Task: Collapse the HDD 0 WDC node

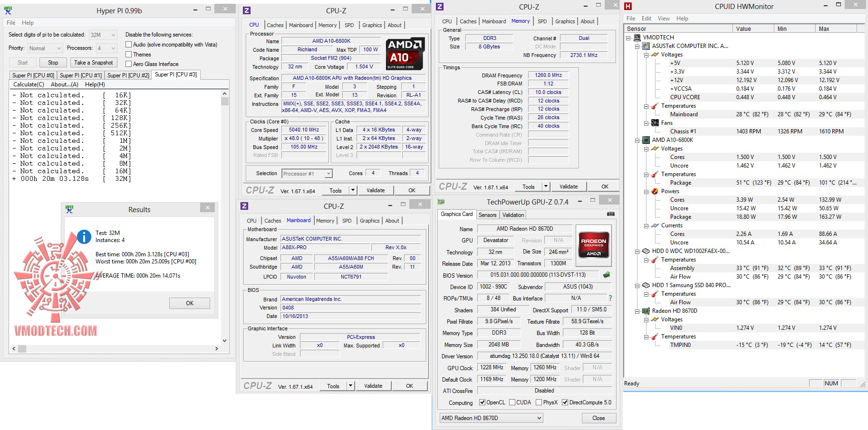Action: tap(637, 251)
